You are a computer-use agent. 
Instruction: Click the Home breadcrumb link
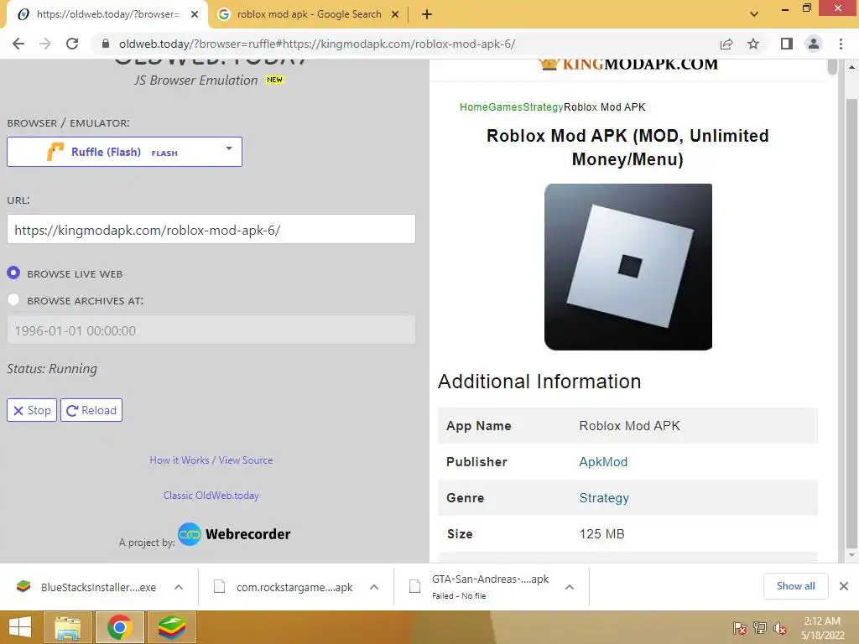point(474,107)
